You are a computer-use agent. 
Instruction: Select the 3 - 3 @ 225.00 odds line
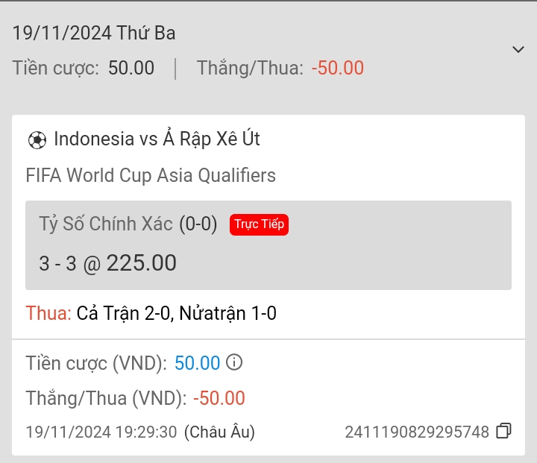[107, 263]
